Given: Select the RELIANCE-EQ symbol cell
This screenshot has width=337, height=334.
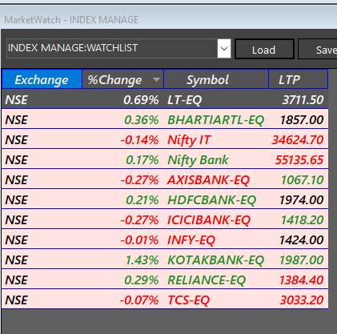Looking at the screenshot, I should point(215,280).
